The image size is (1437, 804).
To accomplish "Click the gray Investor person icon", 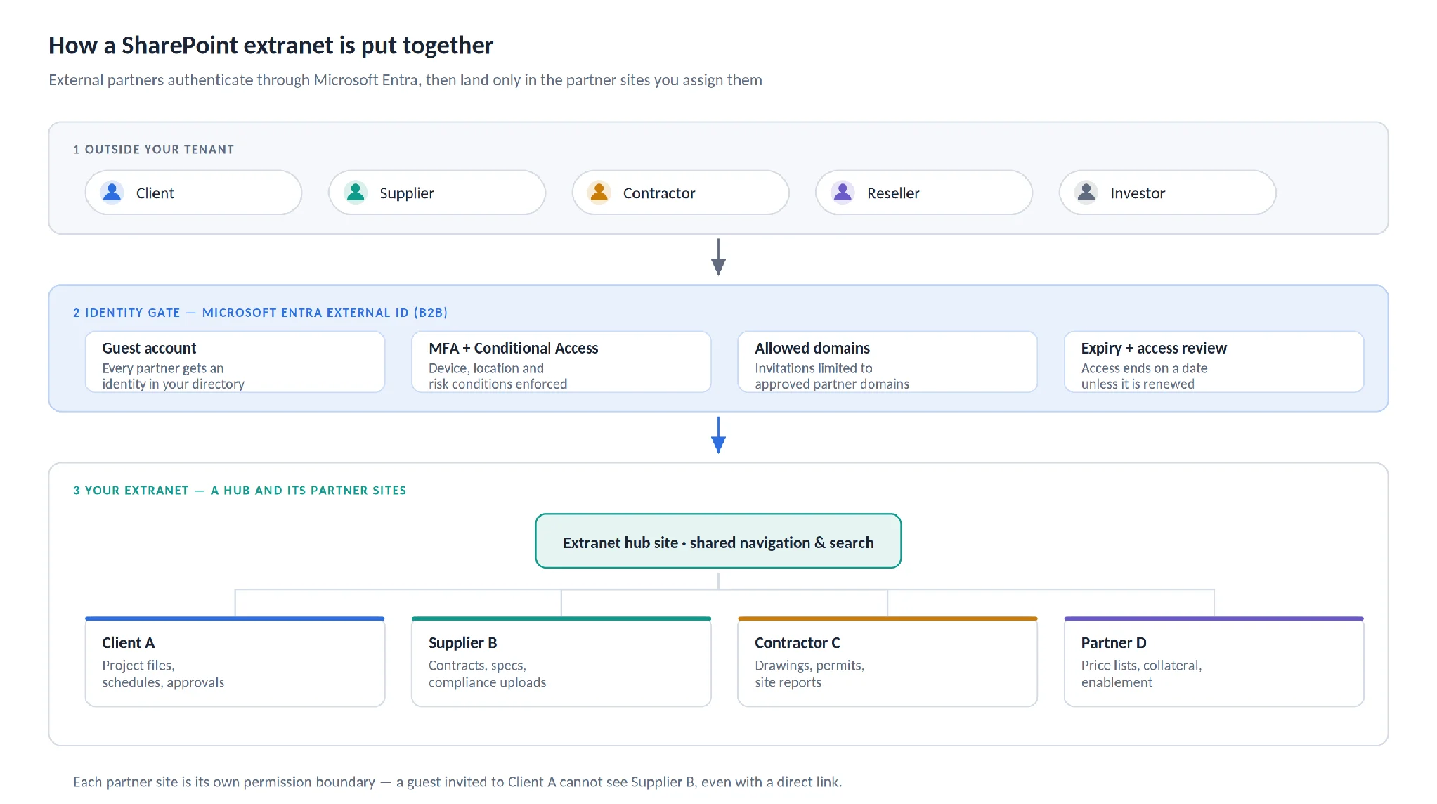I will pos(1086,192).
